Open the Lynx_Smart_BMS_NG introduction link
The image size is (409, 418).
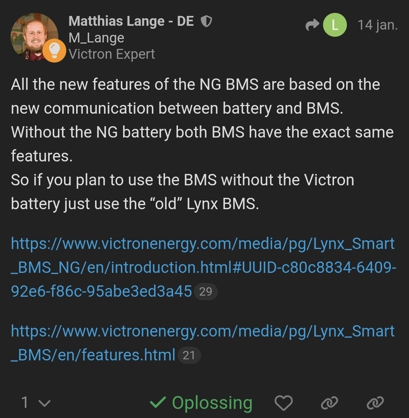pos(203,267)
